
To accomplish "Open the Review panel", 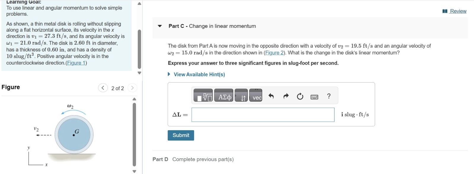I will pyautogui.click(x=458, y=11).
